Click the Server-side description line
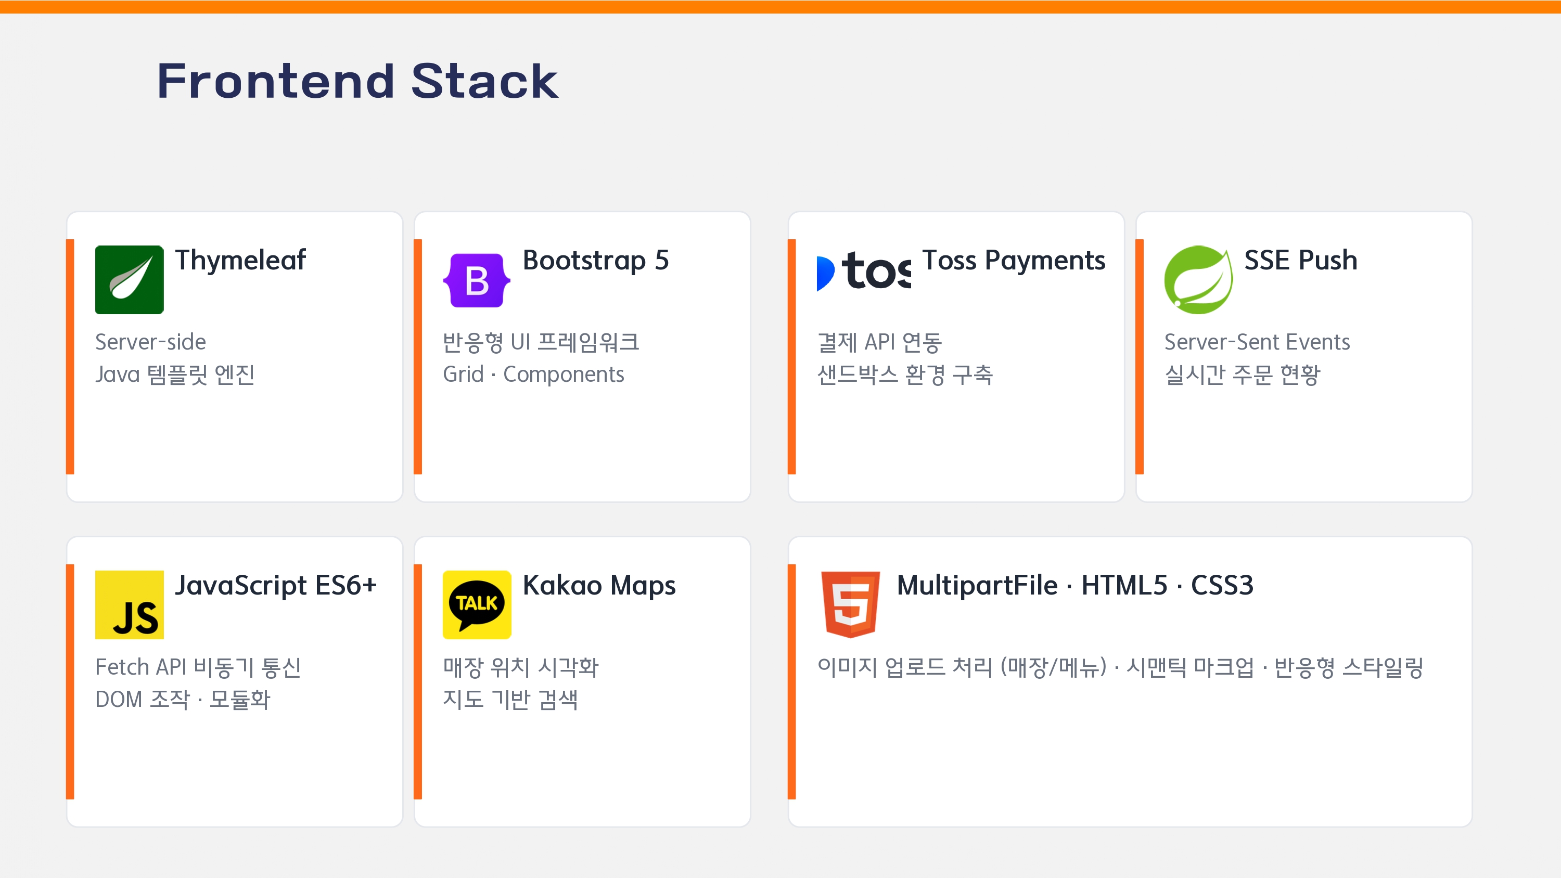The height and width of the screenshot is (878, 1561). pos(151,342)
